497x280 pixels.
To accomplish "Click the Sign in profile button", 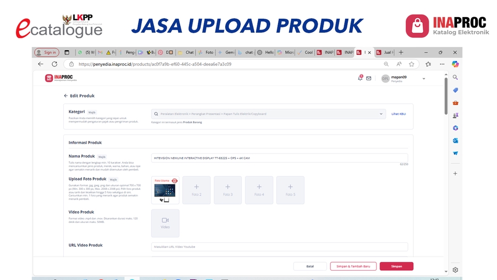I will click(47, 52).
